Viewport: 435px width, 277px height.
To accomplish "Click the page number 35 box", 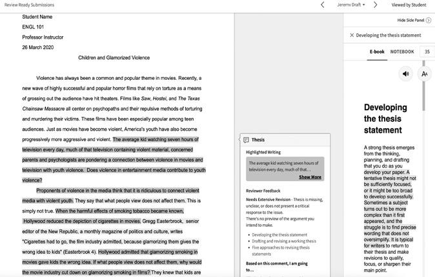I will 427,52.
